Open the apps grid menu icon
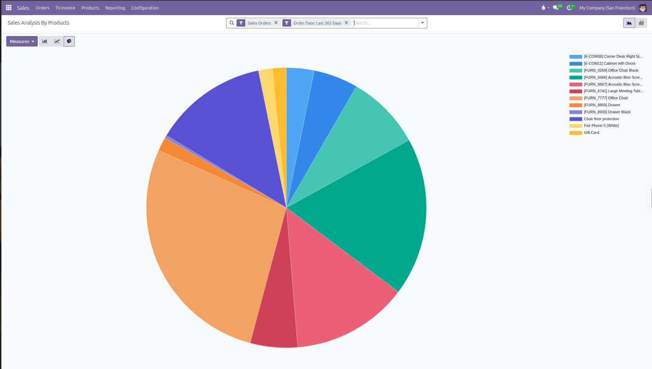Screen dimensions: 652x369 [x=9, y=8]
